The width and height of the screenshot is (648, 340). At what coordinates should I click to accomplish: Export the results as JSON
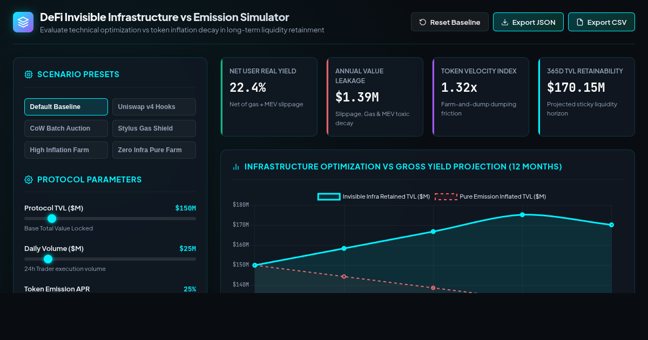(528, 22)
